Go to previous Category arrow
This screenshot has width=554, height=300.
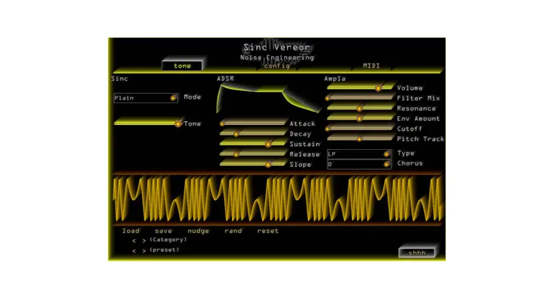134,240
